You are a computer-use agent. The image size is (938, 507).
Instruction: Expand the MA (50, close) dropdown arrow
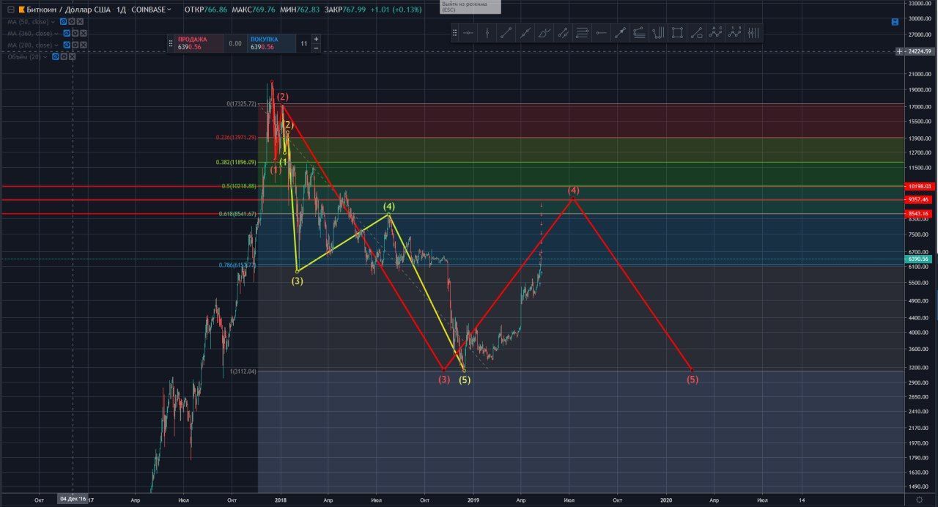(x=53, y=23)
